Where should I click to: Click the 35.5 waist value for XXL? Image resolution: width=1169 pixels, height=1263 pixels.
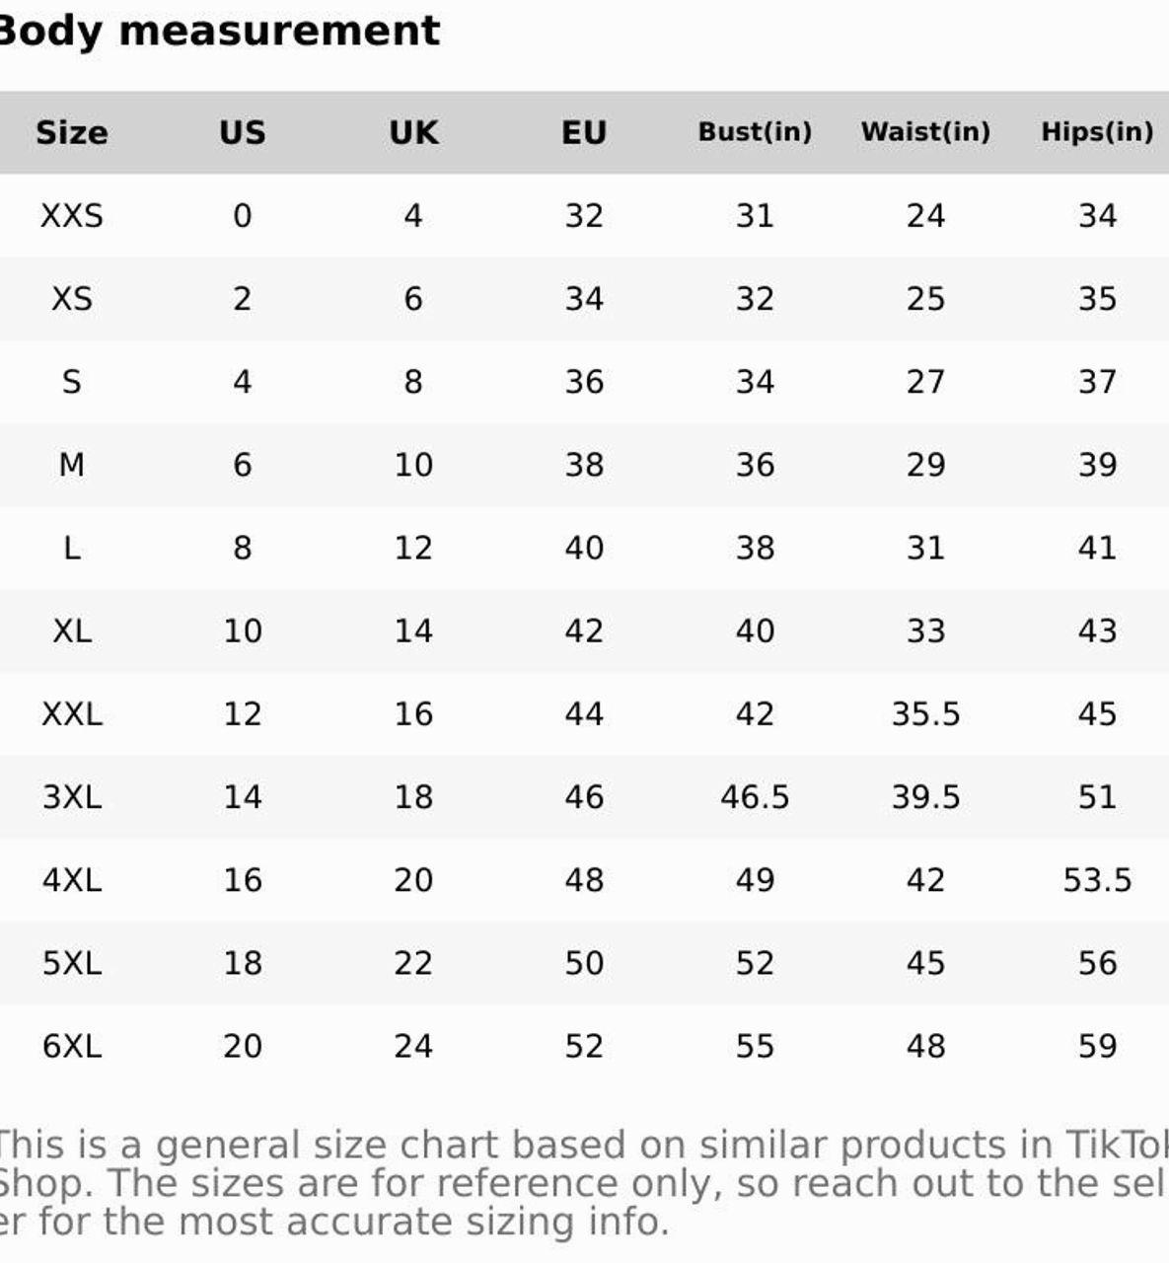pos(925,713)
